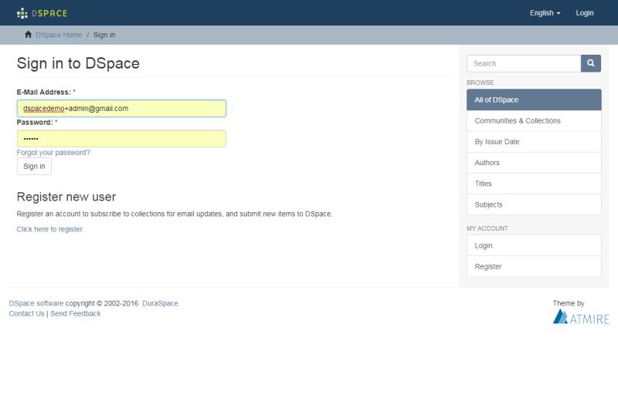
Task: Follow the Click here to register link
Action: pyautogui.click(x=49, y=229)
